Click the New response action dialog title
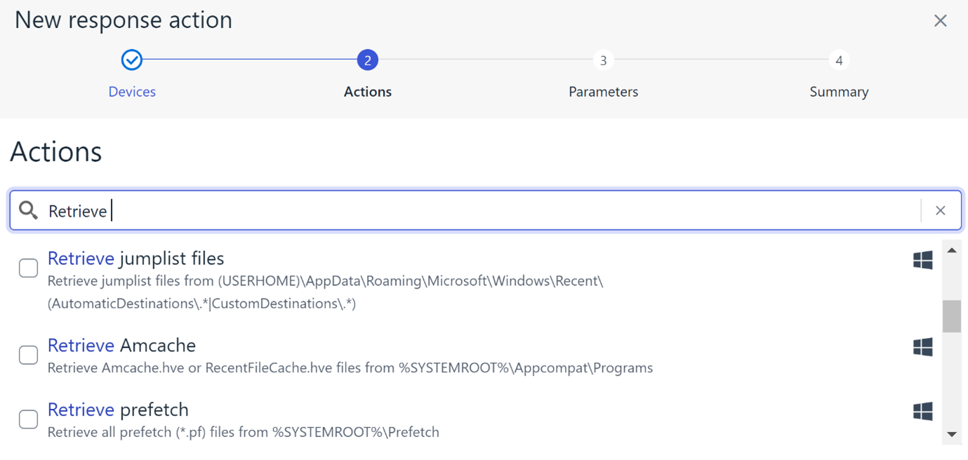 (x=124, y=20)
